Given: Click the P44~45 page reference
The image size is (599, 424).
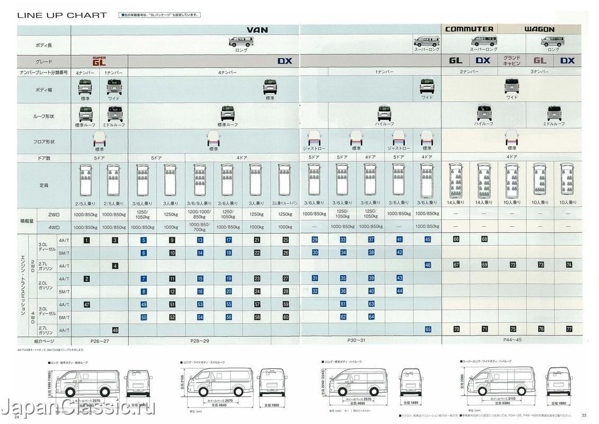Looking at the screenshot, I should [x=512, y=340].
